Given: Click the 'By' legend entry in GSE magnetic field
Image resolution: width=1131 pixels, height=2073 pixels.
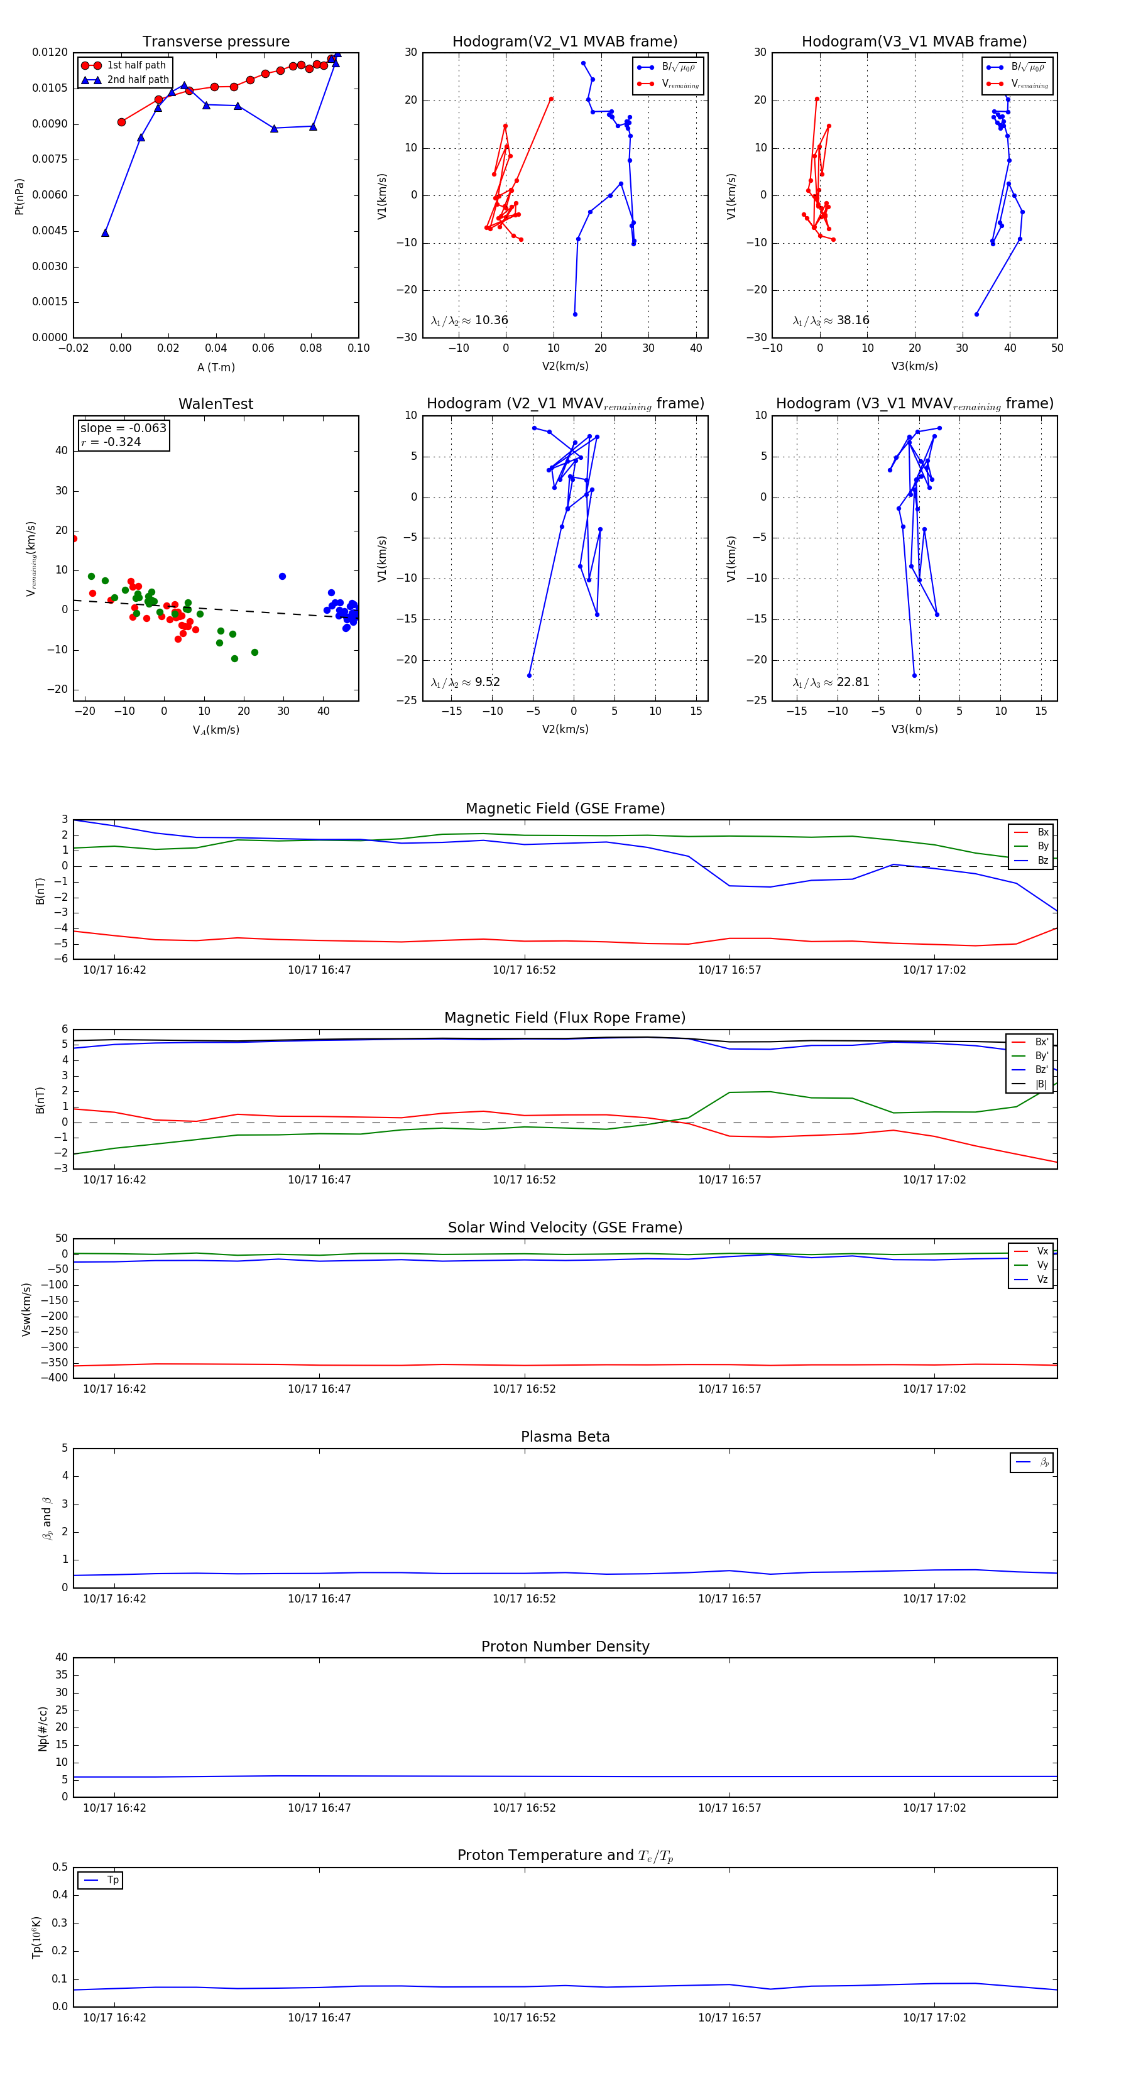Looking at the screenshot, I should 1031,846.
